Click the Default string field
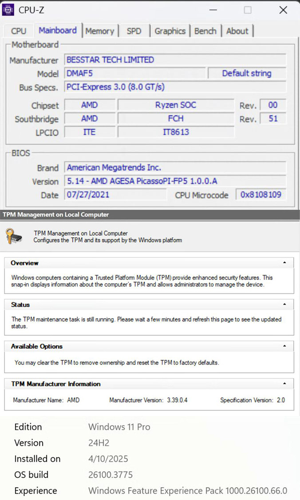The height and width of the screenshot is (500, 300). coord(247,73)
